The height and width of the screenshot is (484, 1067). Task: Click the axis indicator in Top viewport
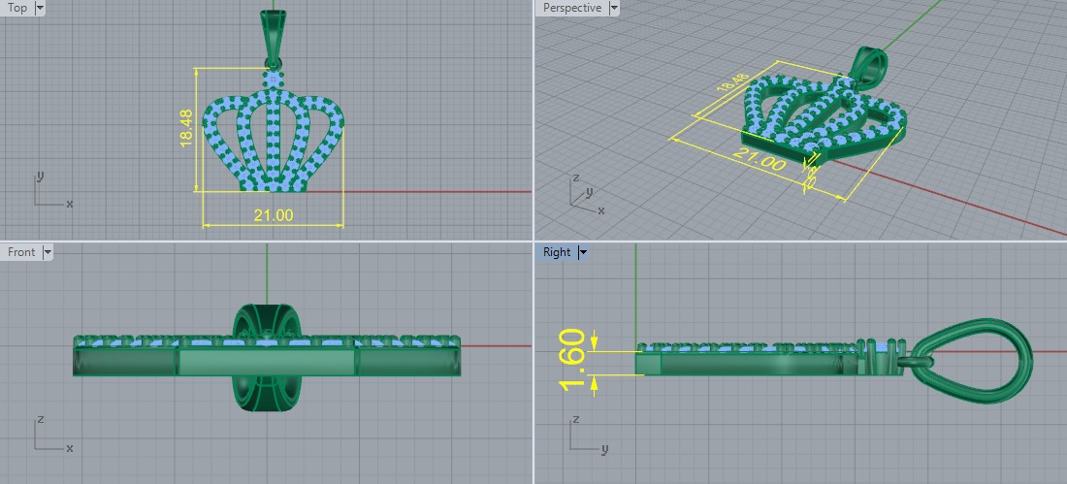pyautogui.click(x=51, y=189)
